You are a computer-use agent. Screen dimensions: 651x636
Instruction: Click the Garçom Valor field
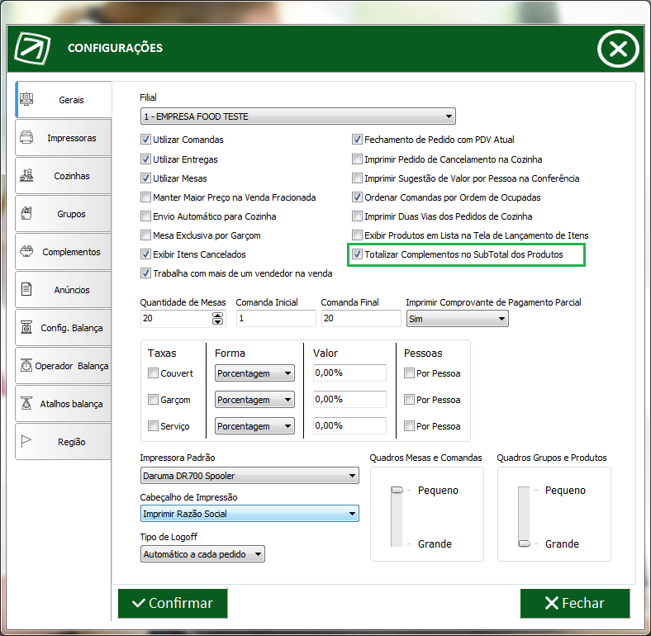(349, 400)
